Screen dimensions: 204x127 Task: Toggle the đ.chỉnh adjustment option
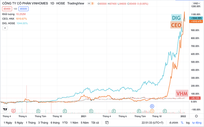(x=174, y=123)
